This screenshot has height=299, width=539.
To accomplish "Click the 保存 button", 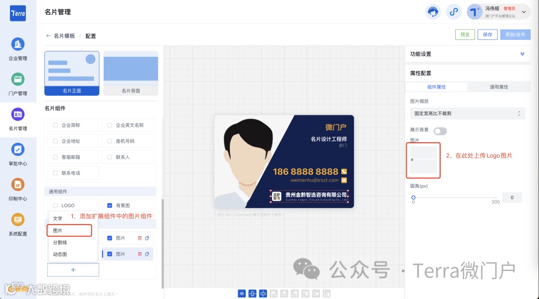I will 488,35.
